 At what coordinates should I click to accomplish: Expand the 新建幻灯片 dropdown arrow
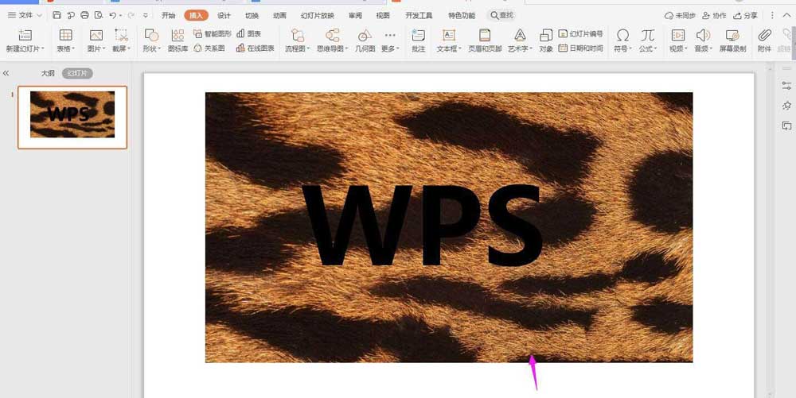(43, 48)
